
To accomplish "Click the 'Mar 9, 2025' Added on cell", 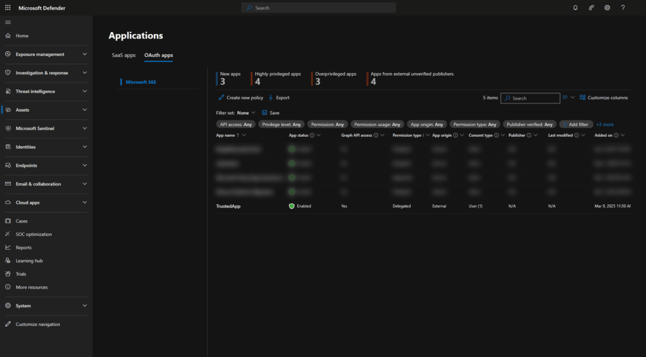I will coord(612,206).
